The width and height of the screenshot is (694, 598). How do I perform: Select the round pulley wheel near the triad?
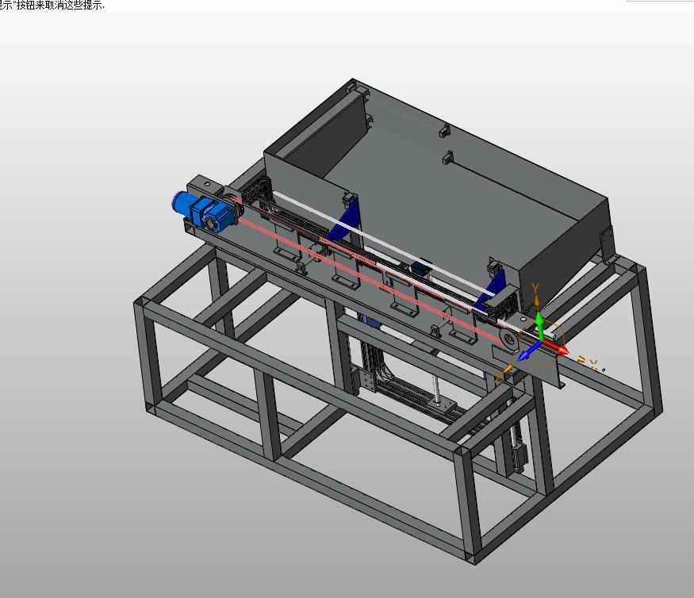pos(508,339)
